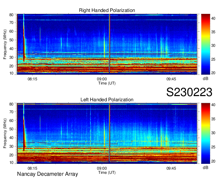This screenshot has width=219, height=178.
Task: Click the 'Left Handed Polarization' title
Action: pyautogui.click(x=107, y=100)
